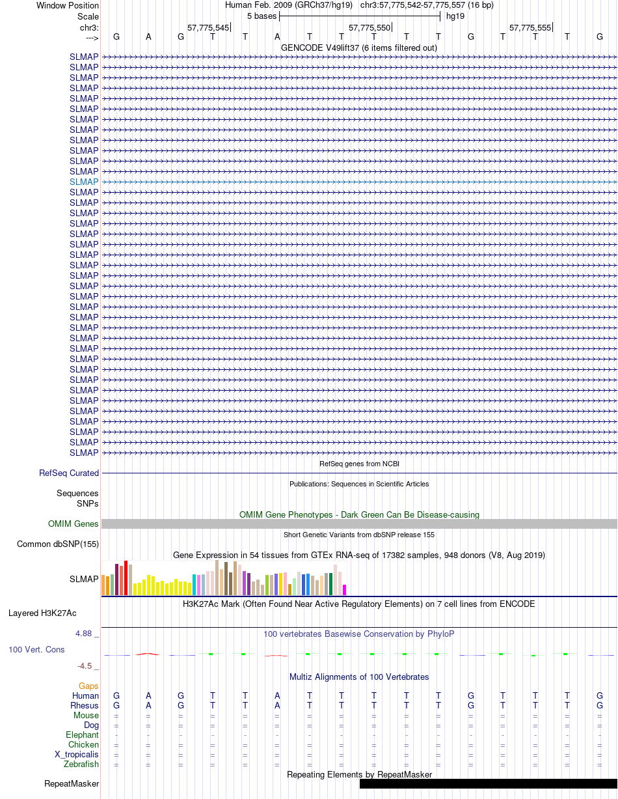Click 'Short Genetic Variants from dbSNP release 155'
The width and height of the screenshot is (618, 799).
pos(359,535)
